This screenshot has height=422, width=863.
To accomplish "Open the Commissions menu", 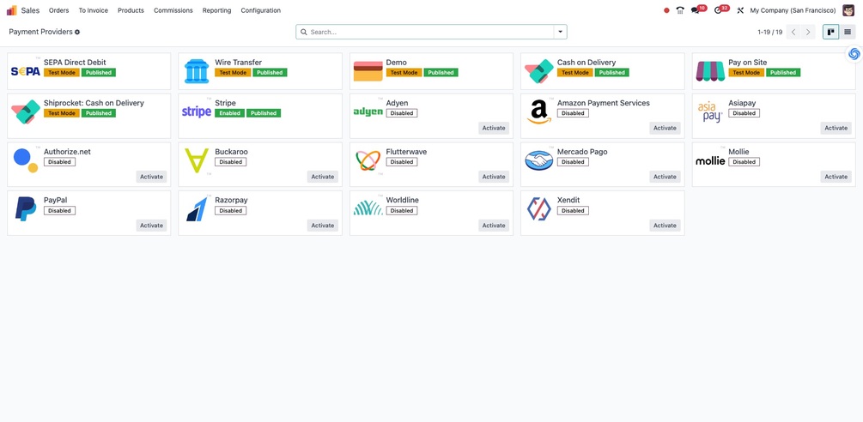I will 173,10.
